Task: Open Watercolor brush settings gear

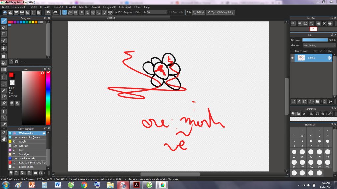Action: pyautogui.click(x=44, y=133)
